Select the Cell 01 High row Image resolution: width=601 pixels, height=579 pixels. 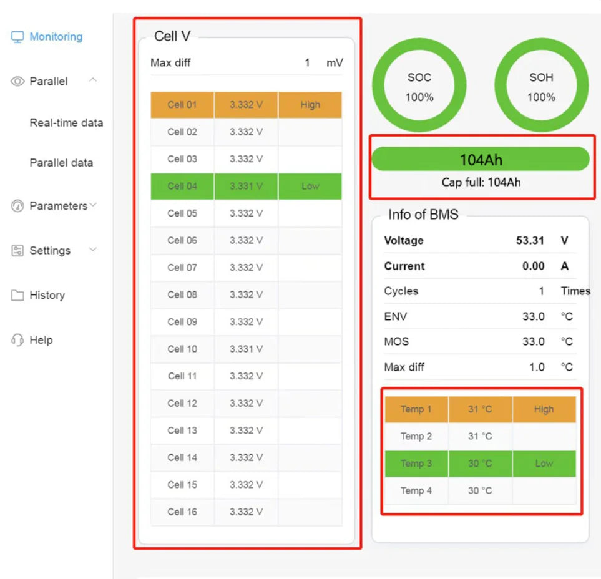coord(246,105)
